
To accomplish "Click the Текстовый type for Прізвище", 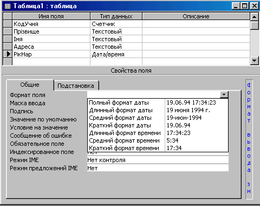I will pyautogui.click(x=116, y=31).
